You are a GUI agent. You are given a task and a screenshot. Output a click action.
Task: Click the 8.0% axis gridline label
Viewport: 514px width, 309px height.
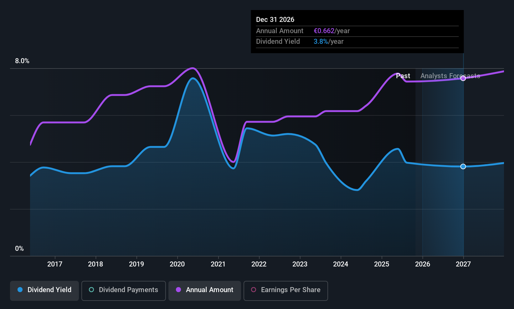click(x=22, y=61)
